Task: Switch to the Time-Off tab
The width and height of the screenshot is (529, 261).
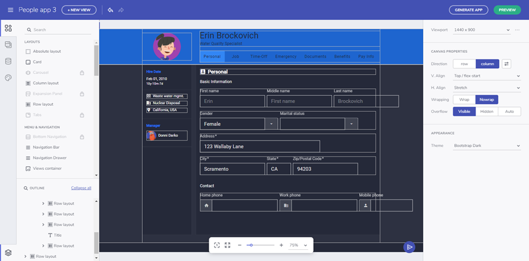Action: pyautogui.click(x=259, y=56)
